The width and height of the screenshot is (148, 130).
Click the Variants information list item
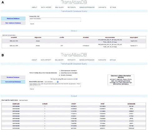coord(66,75)
